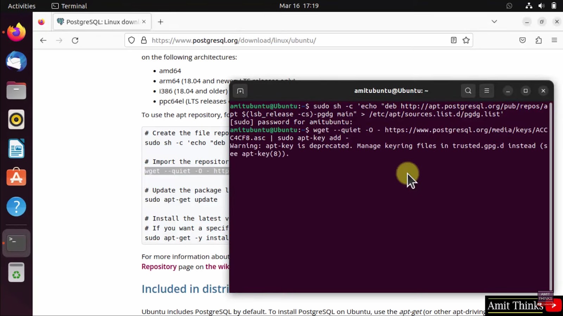This screenshot has height=316, width=563.
Task: Toggle Reader View for the PostgreSQL page
Action: click(x=453, y=40)
